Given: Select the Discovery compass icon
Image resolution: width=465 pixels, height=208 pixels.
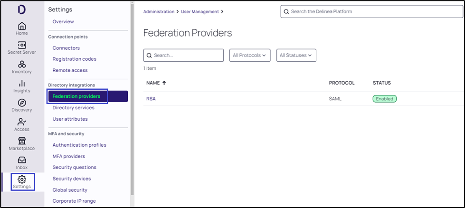Looking at the screenshot, I should (x=21, y=103).
